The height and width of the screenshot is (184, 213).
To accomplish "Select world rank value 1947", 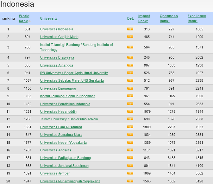I will point(28,181).
